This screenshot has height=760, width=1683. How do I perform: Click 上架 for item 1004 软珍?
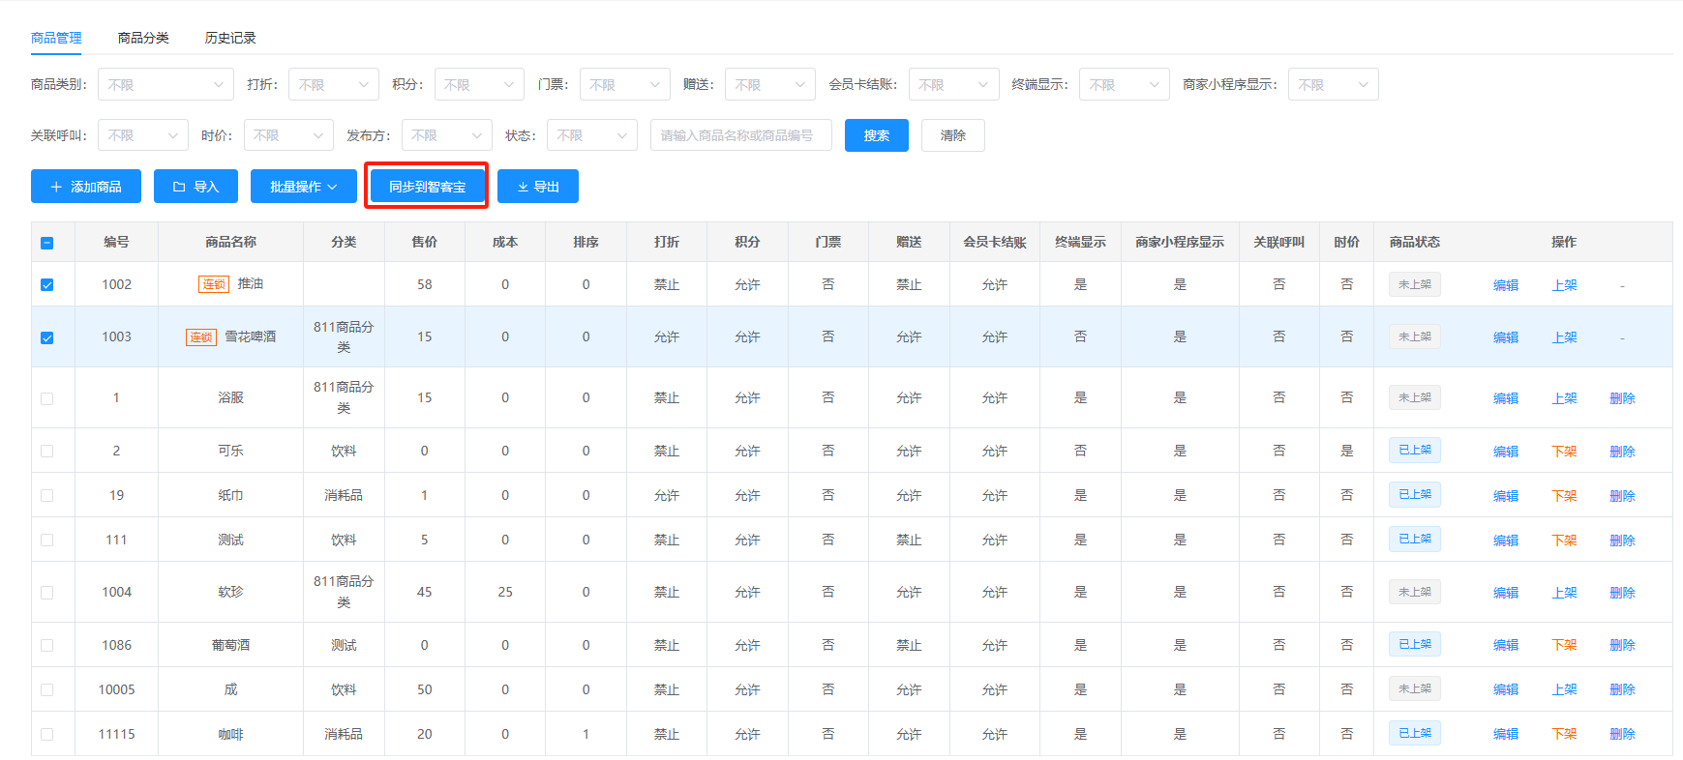(1564, 593)
